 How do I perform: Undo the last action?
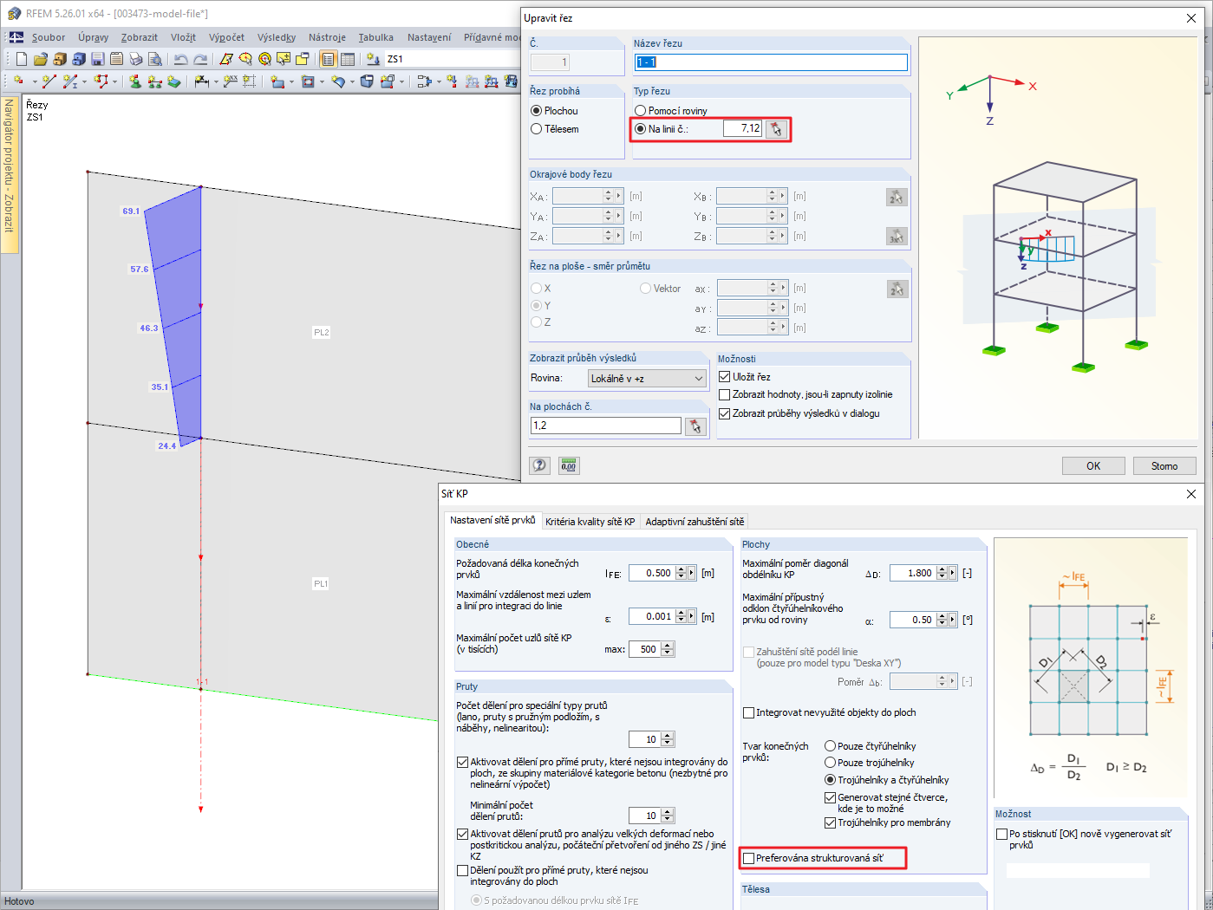click(x=180, y=59)
